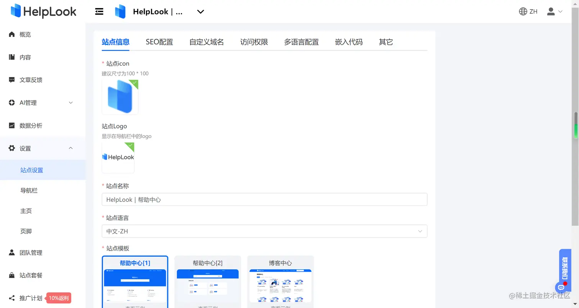579x308 pixels.
Task: Select the 帮助中心[1] template
Action: [x=135, y=282]
